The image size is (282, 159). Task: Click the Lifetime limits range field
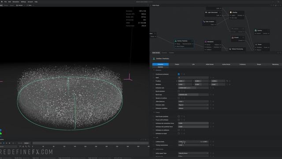(193, 142)
